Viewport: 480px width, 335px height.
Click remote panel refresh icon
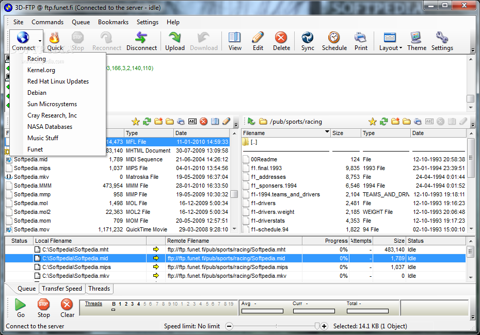383,122
